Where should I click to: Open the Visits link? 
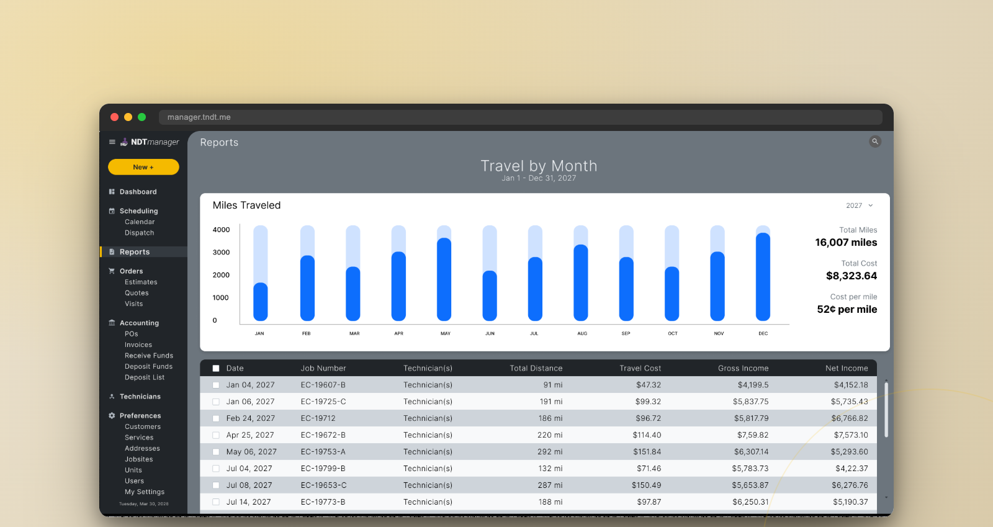[133, 304]
